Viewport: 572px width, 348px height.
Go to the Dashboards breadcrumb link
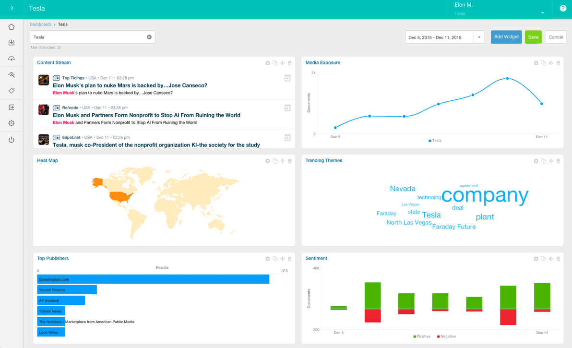40,24
